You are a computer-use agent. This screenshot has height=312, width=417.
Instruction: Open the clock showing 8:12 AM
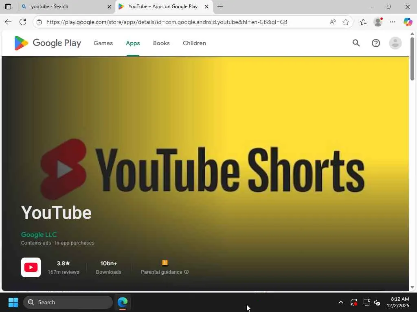(398, 302)
